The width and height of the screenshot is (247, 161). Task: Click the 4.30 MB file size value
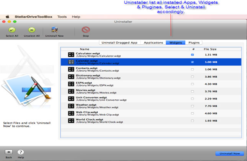(211, 84)
